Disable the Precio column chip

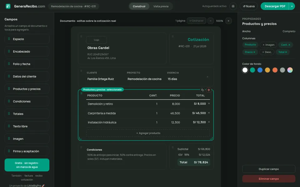click(250, 52)
